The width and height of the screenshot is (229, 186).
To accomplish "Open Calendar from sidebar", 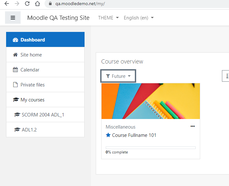I will (45, 70).
